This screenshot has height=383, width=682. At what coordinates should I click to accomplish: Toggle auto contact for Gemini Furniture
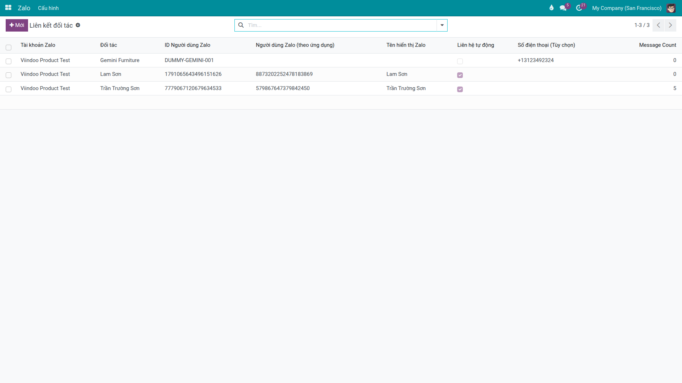[x=460, y=61]
